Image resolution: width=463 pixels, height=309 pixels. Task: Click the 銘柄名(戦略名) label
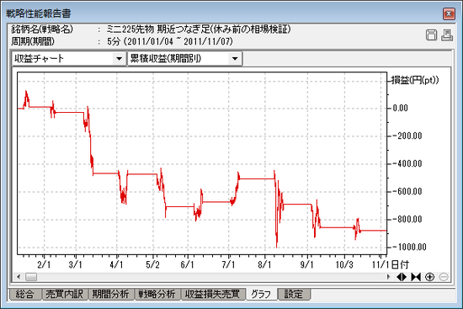coord(42,29)
